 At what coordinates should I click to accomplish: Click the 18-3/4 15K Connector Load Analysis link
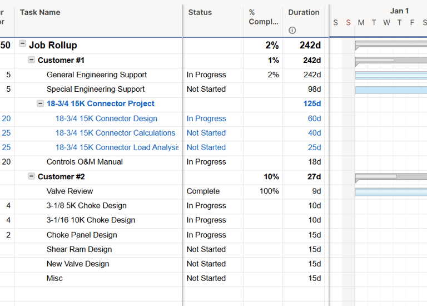pos(117,147)
